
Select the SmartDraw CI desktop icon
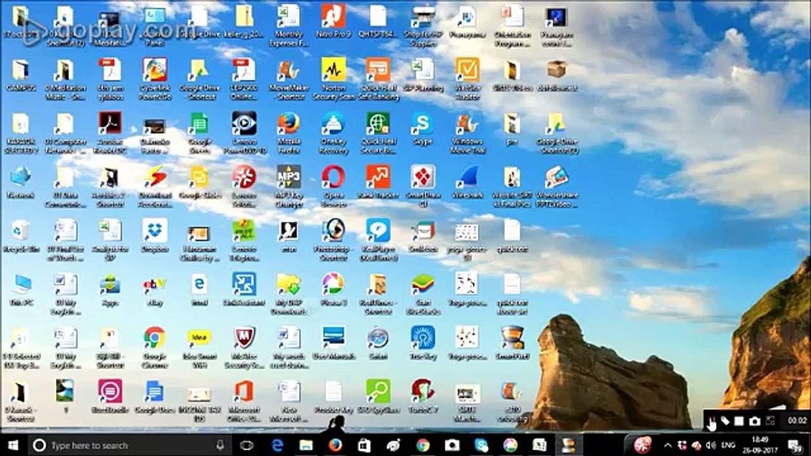423,186
